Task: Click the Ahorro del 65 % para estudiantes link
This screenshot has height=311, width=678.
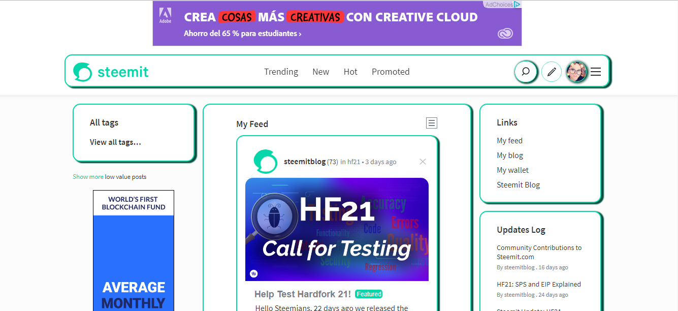Action: point(243,34)
